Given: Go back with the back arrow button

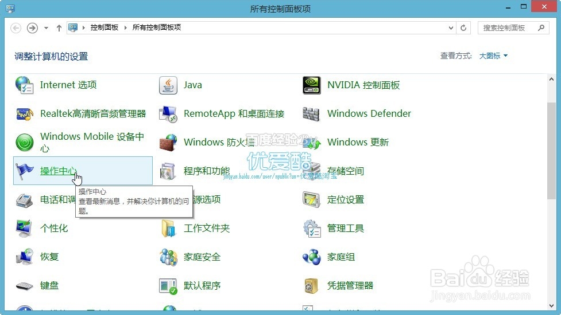Looking at the screenshot, I should tap(16, 28).
